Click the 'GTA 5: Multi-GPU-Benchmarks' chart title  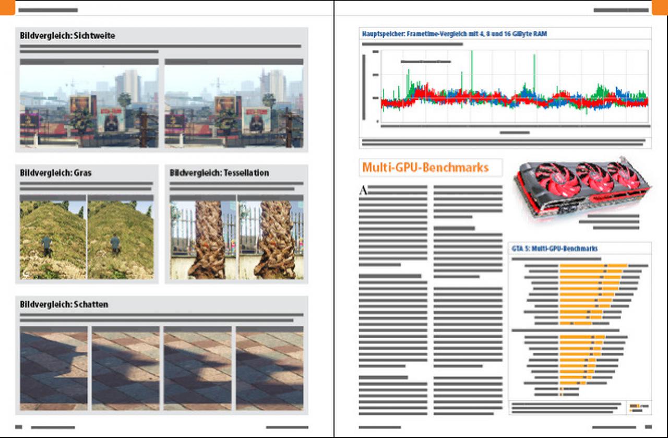(x=555, y=248)
